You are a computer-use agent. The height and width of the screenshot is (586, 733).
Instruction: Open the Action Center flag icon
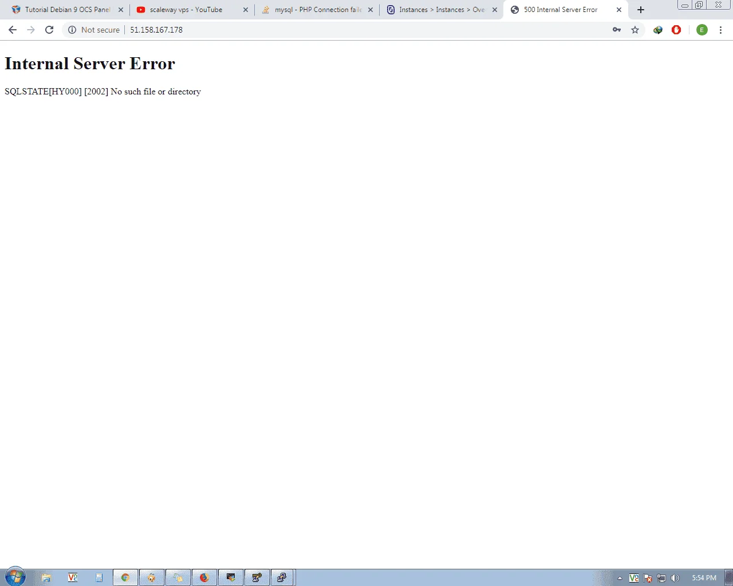tap(648, 578)
